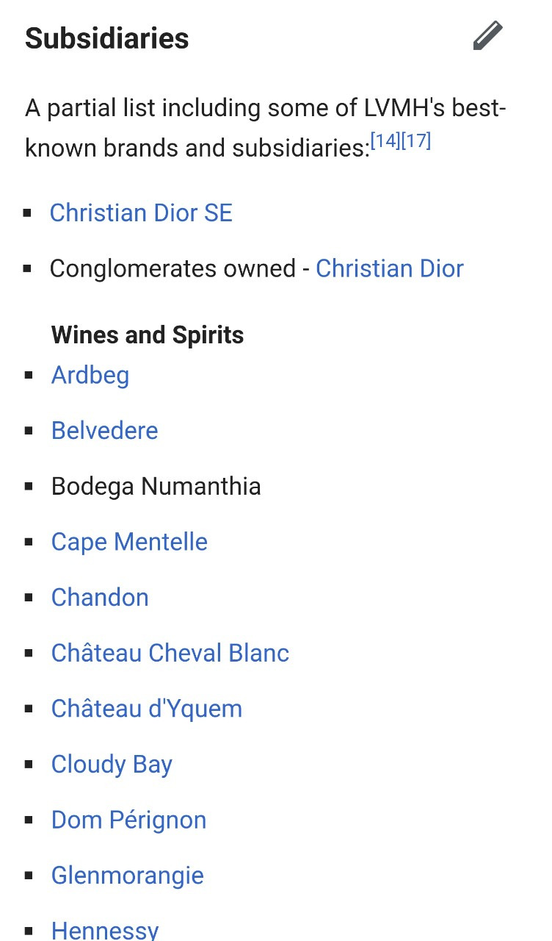
Task: Tap the Bodega Numanthia list entry
Action: (x=156, y=487)
